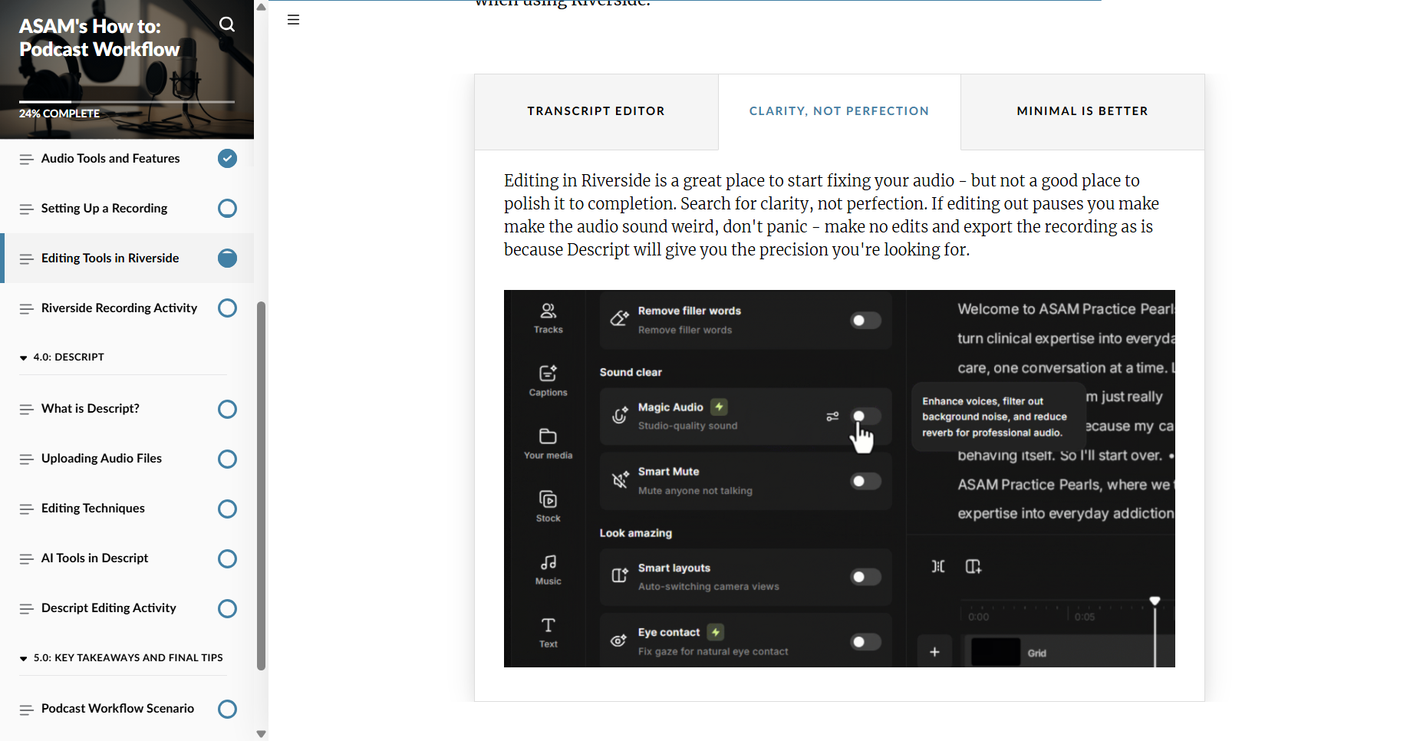This screenshot has height=741, width=1410.
Task: Open the Descript Editing Activity lesson
Action: click(109, 608)
